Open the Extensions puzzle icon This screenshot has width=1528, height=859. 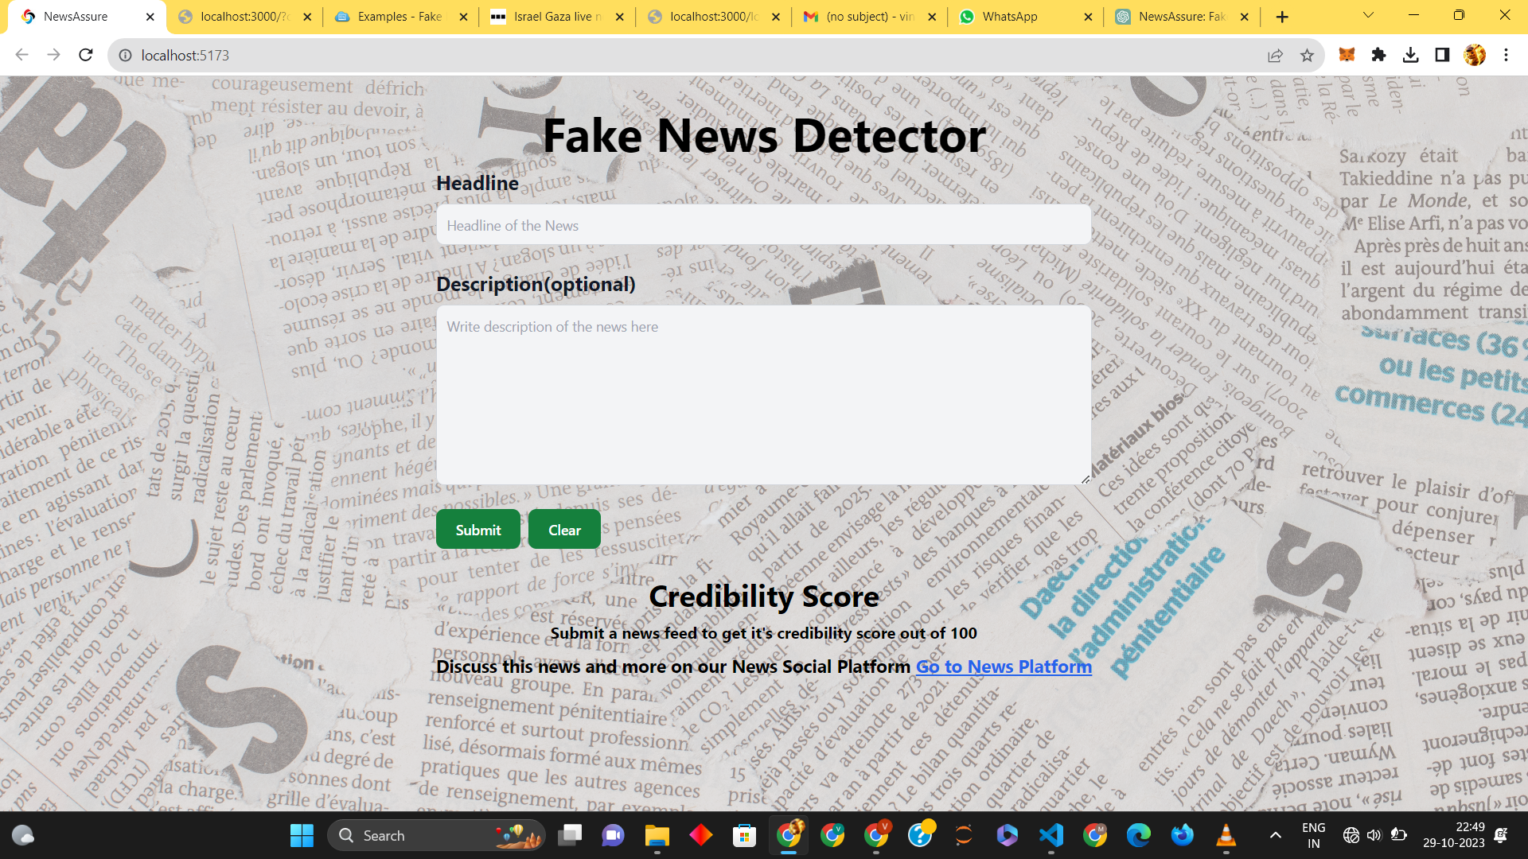[1378, 55]
